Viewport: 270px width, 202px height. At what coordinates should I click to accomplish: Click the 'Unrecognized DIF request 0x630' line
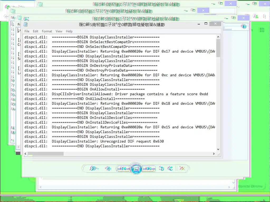pos(94,141)
